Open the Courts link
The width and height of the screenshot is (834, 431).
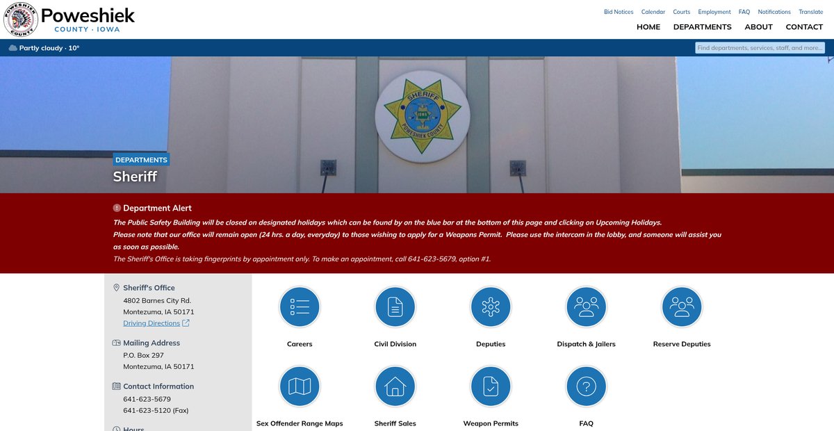point(682,12)
